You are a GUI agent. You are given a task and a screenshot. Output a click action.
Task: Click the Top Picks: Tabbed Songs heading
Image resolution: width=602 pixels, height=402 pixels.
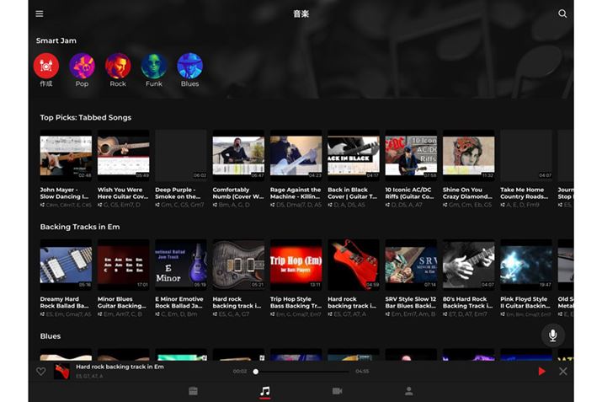(86, 118)
